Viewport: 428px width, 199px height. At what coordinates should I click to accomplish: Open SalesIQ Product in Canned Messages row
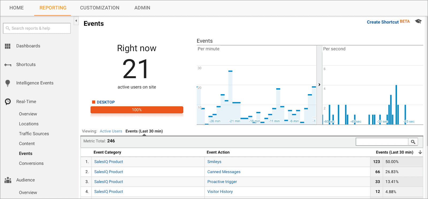pyautogui.click(x=109, y=172)
